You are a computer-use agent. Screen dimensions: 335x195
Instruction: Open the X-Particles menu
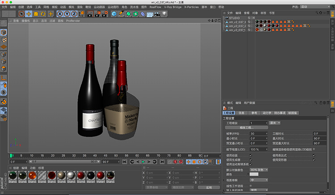pyautogui.click(x=192, y=7)
